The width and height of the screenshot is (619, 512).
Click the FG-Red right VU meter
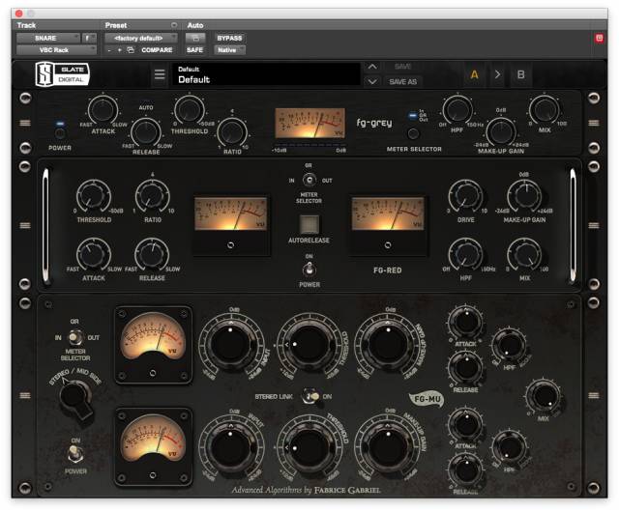click(x=388, y=213)
